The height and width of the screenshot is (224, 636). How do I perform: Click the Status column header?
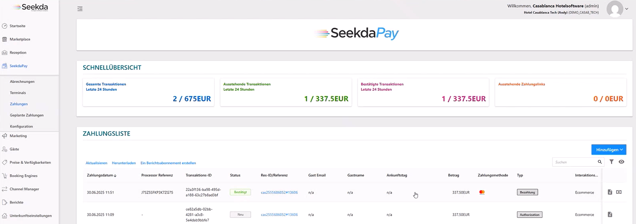coord(235,175)
